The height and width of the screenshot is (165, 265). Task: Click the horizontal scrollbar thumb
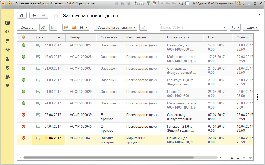[x=108, y=158]
